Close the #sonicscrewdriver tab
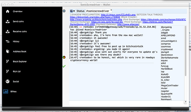Screen dimensions: 191x112 click(111, 10)
